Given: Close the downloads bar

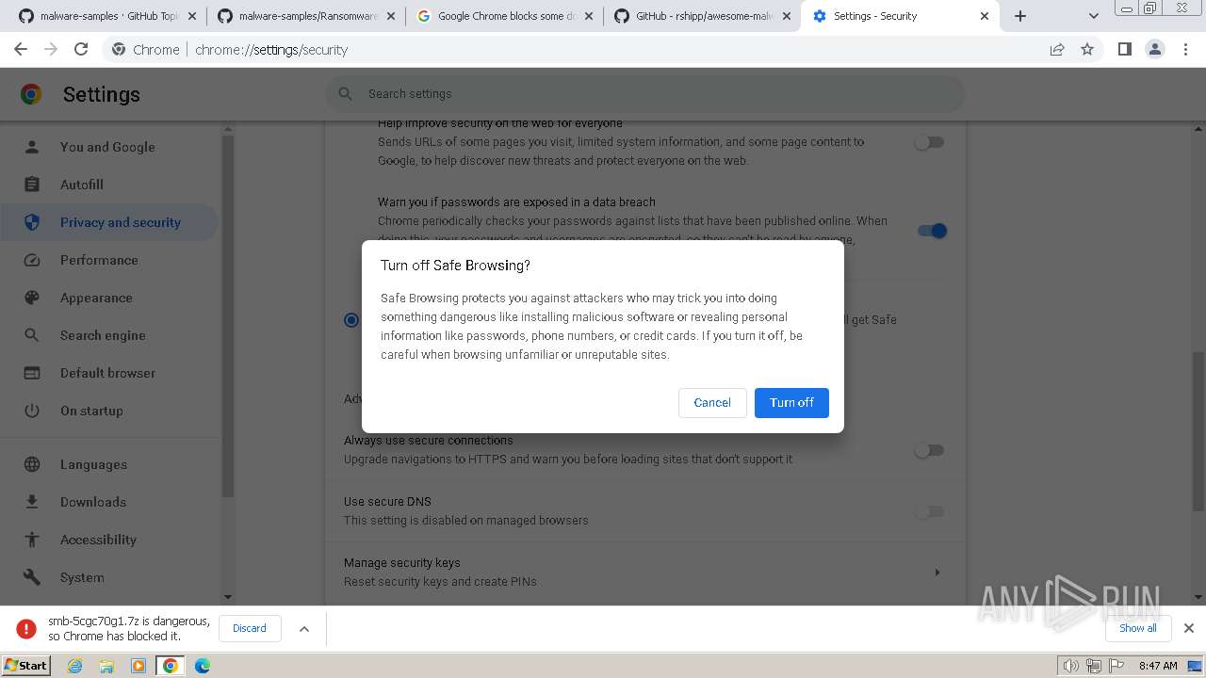Looking at the screenshot, I should [x=1189, y=628].
